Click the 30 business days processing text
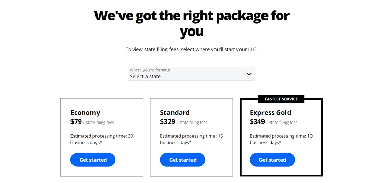This screenshot has height=183, width=383. (102, 139)
